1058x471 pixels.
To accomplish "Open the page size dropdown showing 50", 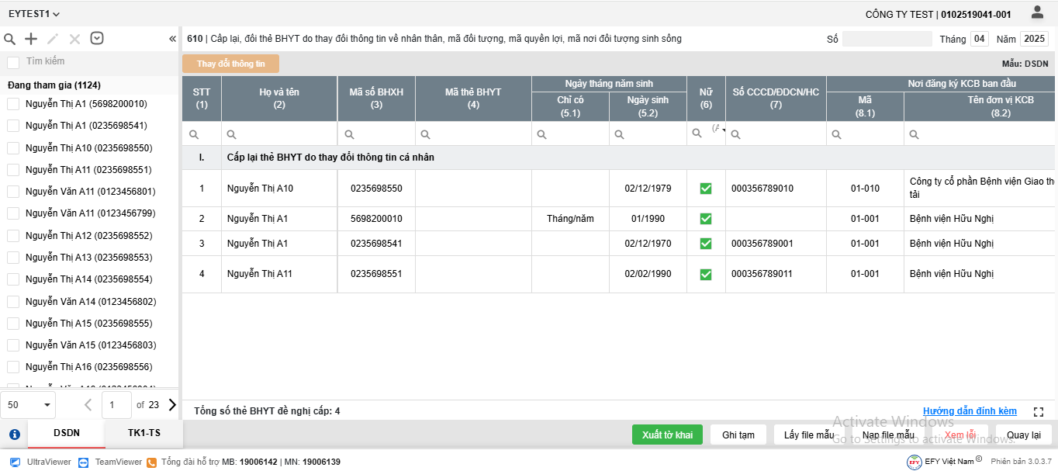I will 28,404.
